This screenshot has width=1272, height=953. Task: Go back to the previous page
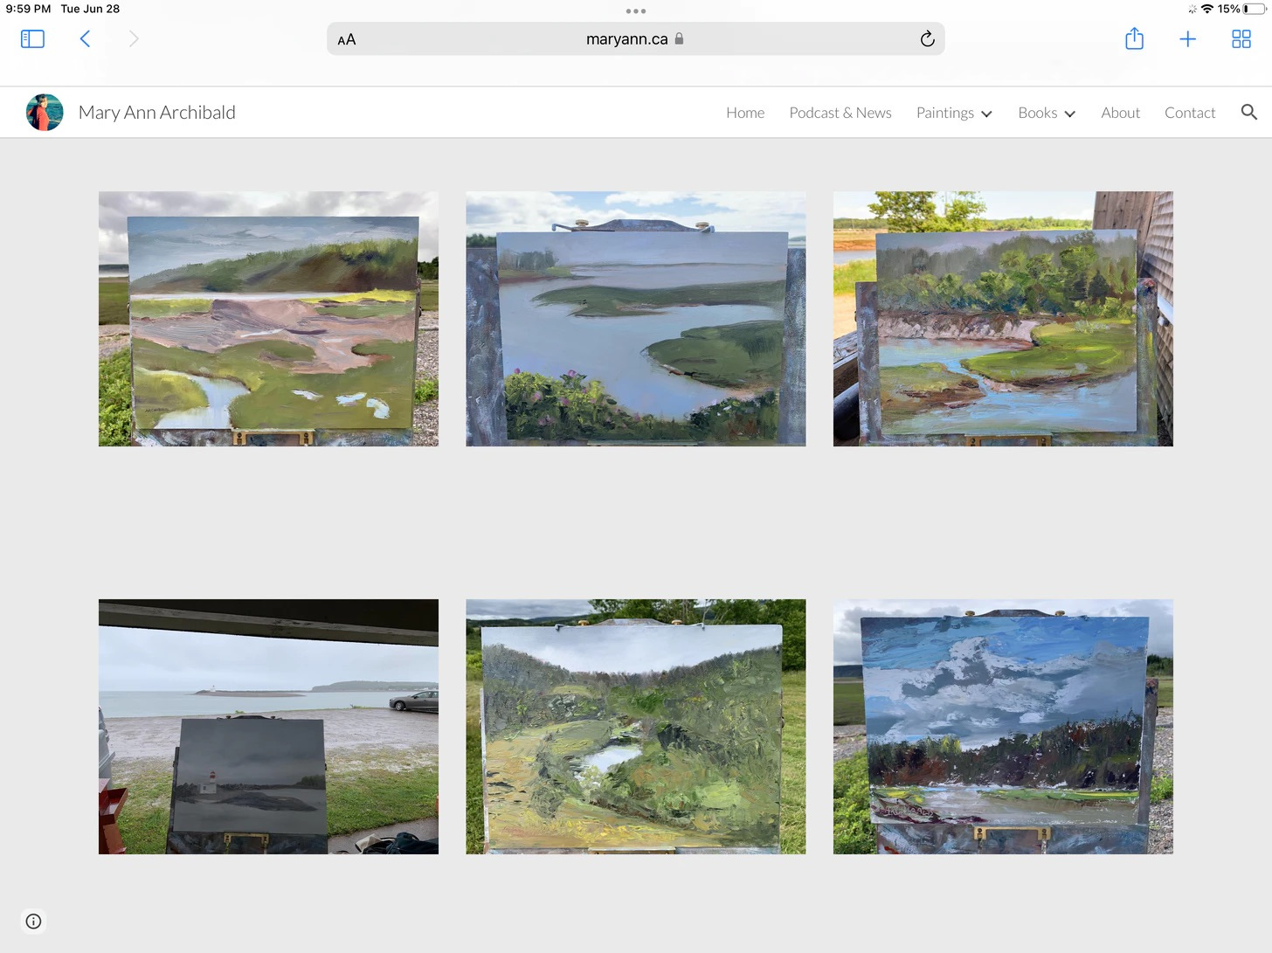[85, 39]
